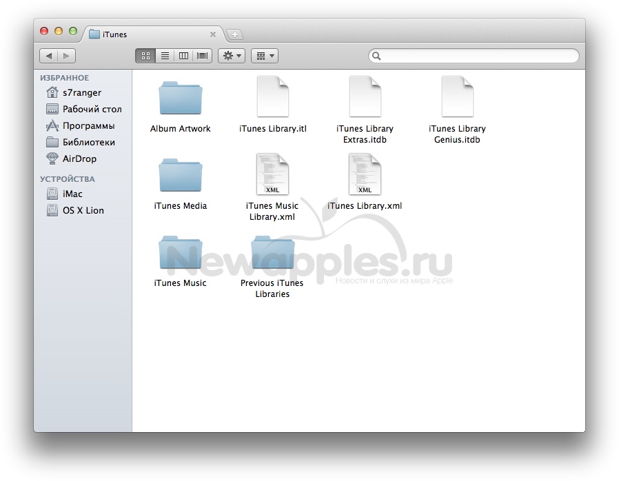Add a new Finder tab
Screen dimensions: 619x481
pos(234,34)
